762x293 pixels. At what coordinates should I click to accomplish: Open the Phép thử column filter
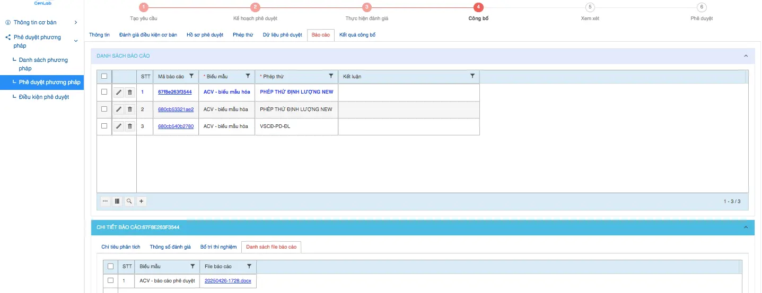331,76
